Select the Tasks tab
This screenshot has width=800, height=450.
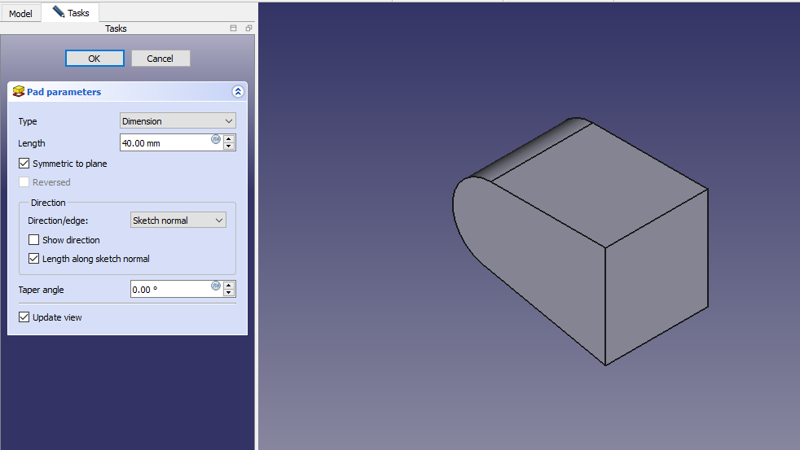[70, 12]
